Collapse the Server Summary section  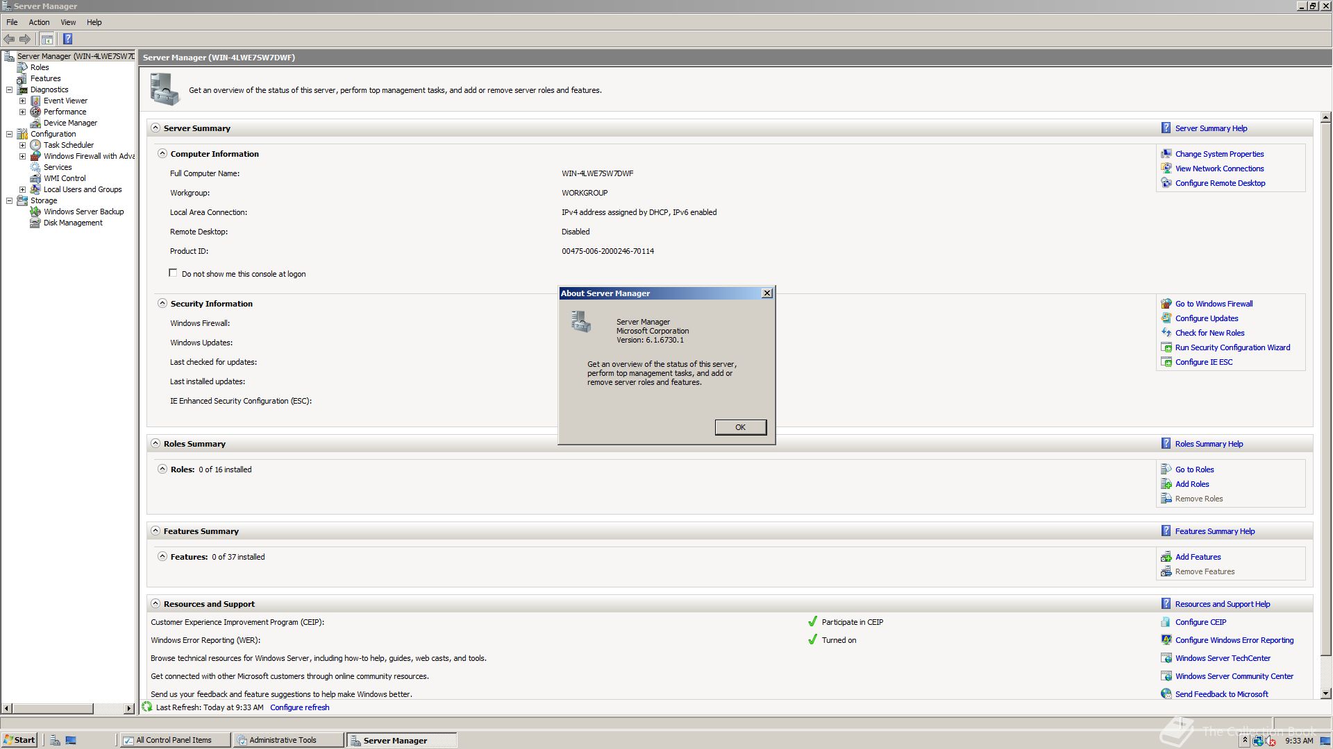click(156, 128)
